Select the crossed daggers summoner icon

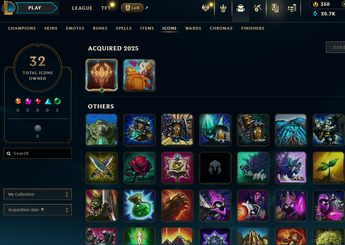pos(102,168)
